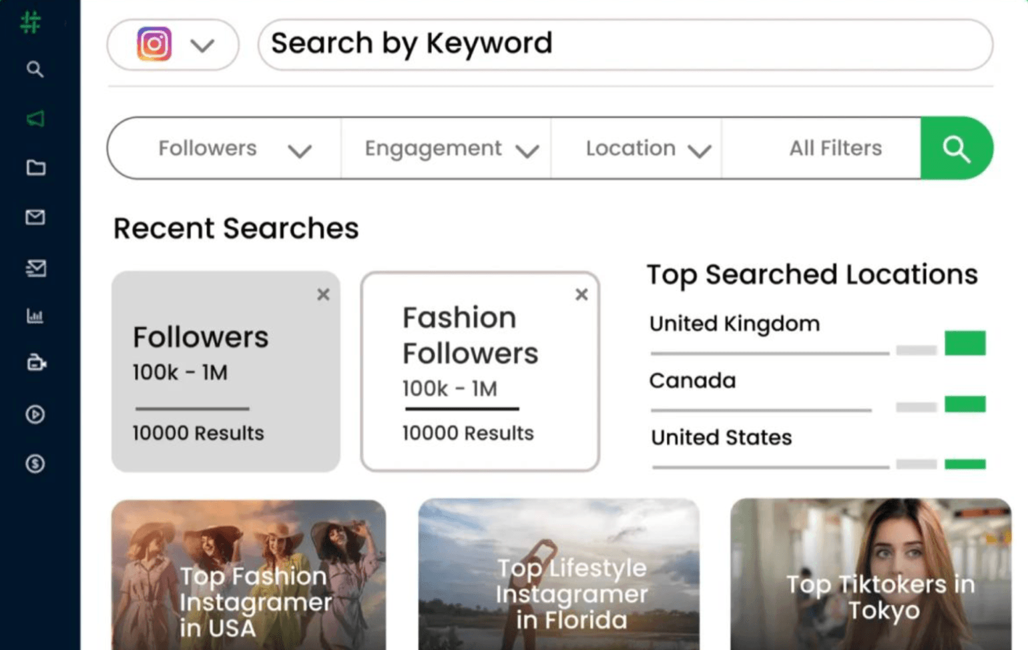The height and width of the screenshot is (650, 1028).
Task: Click the green hashtag logo in sidebar
Action: (31, 22)
